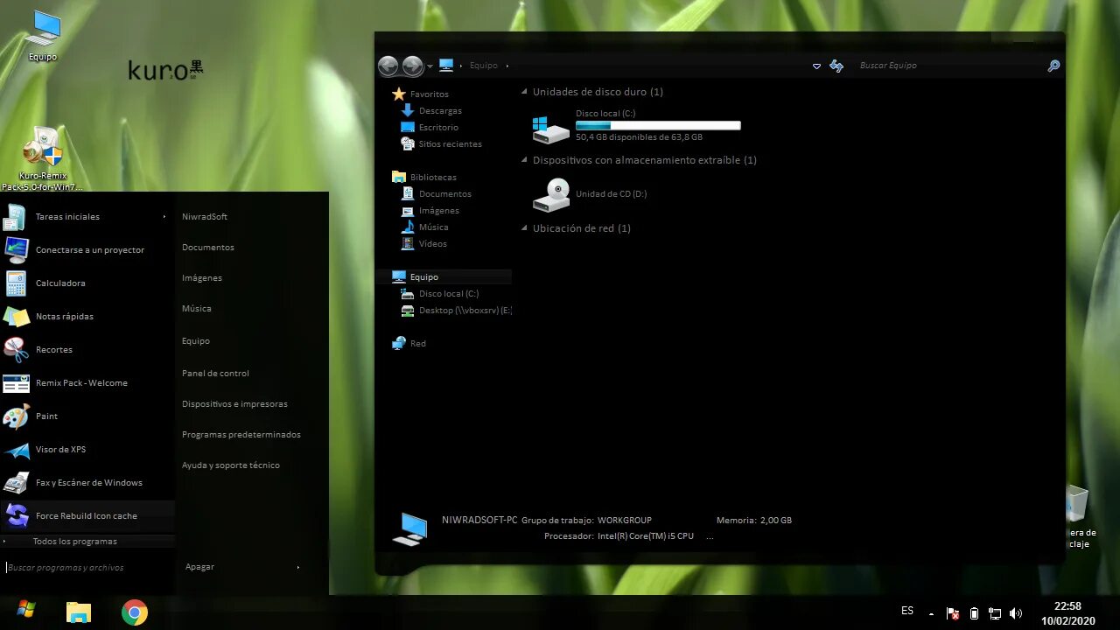This screenshot has height=630, width=1120.
Task: Open Sitios recientes in navigation pane
Action: click(x=450, y=143)
